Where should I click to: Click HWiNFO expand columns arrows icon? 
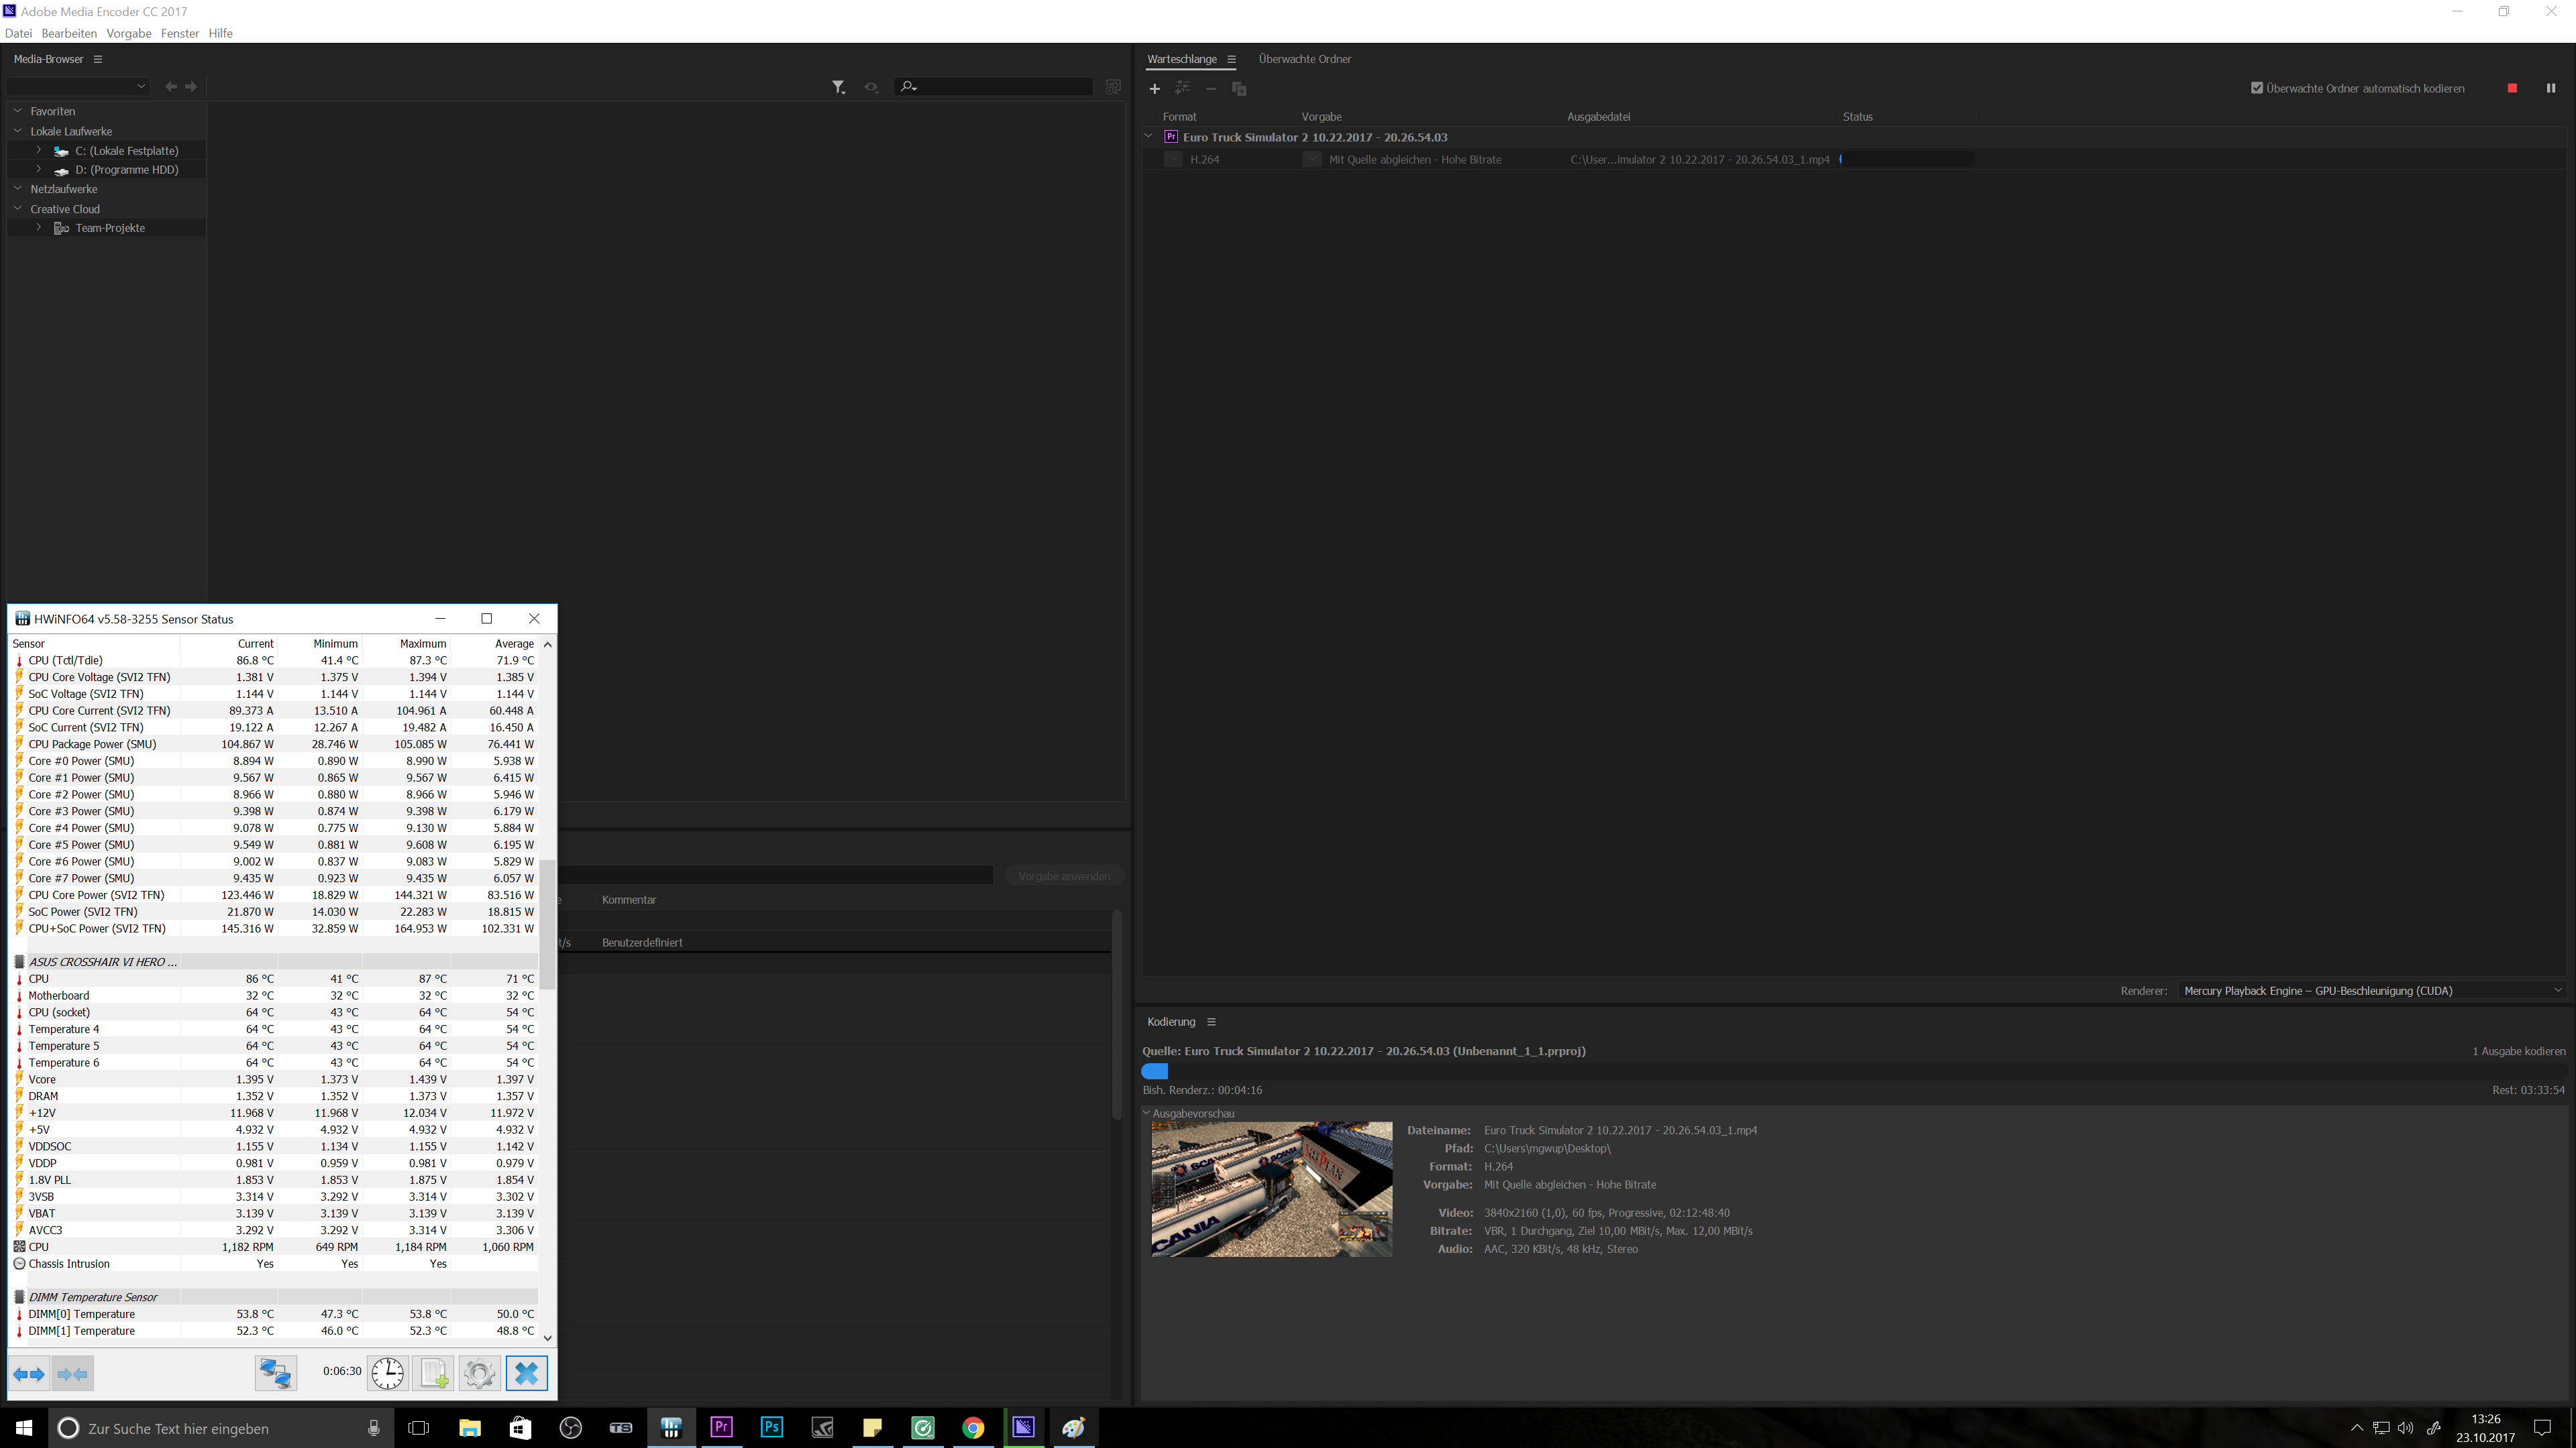click(x=29, y=1374)
